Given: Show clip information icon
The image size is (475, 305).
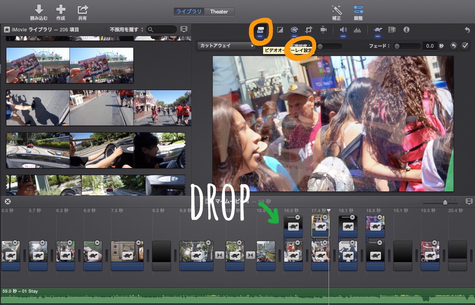Looking at the screenshot, I should click(406, 30).
